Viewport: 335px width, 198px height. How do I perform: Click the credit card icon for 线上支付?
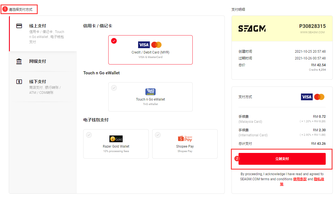(19, 26)
